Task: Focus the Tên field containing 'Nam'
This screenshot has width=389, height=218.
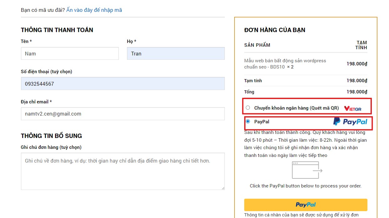Action: coord(70,54)
